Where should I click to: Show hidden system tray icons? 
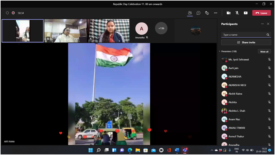pyautogui.click(x=212, y=150)
